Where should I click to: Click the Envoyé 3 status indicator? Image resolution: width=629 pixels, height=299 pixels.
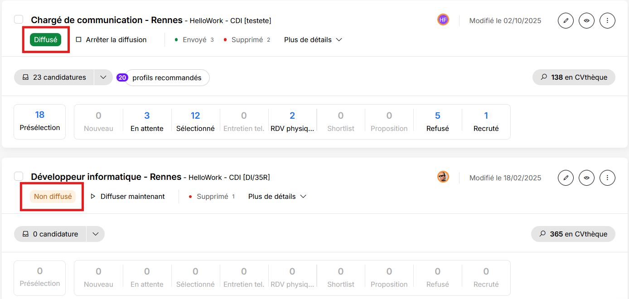194,40
